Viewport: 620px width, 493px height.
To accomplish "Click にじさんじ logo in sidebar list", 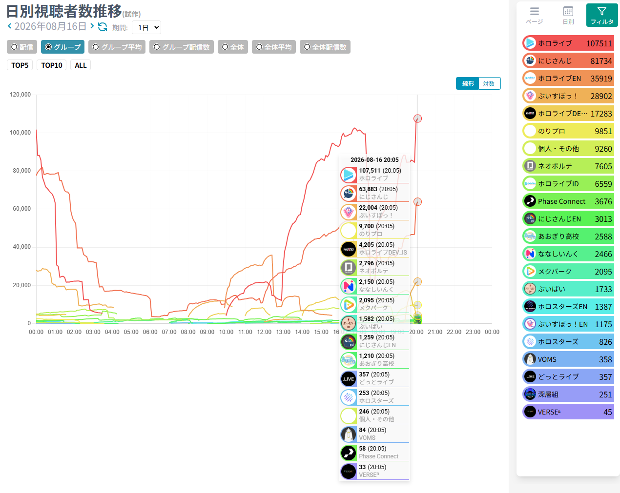I will coord(530,61).
